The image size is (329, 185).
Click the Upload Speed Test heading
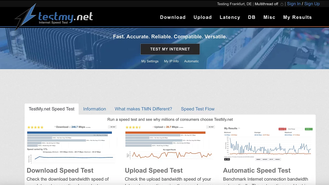click(x=154, y=171)
